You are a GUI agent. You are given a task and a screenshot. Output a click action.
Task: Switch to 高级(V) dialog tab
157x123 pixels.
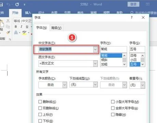click(x=56, y=28)
